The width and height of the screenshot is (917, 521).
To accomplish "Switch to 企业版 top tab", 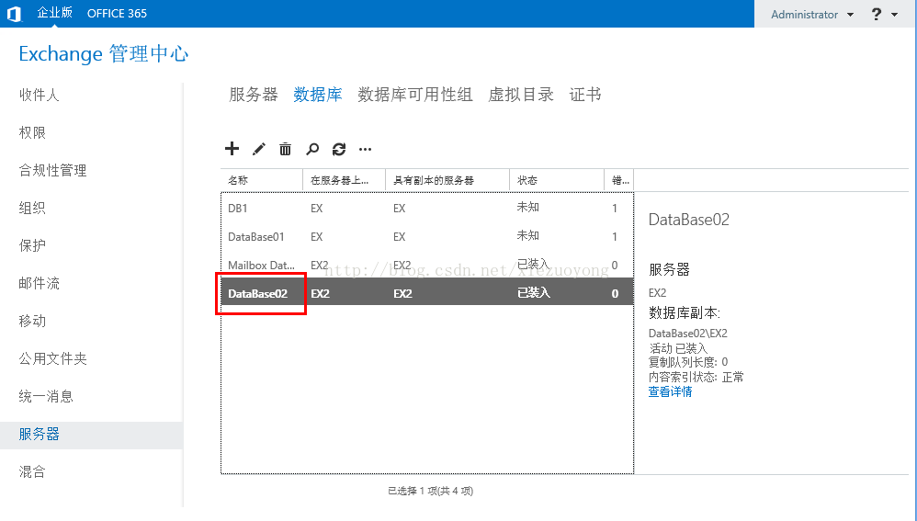I will [x=54, y=13].
